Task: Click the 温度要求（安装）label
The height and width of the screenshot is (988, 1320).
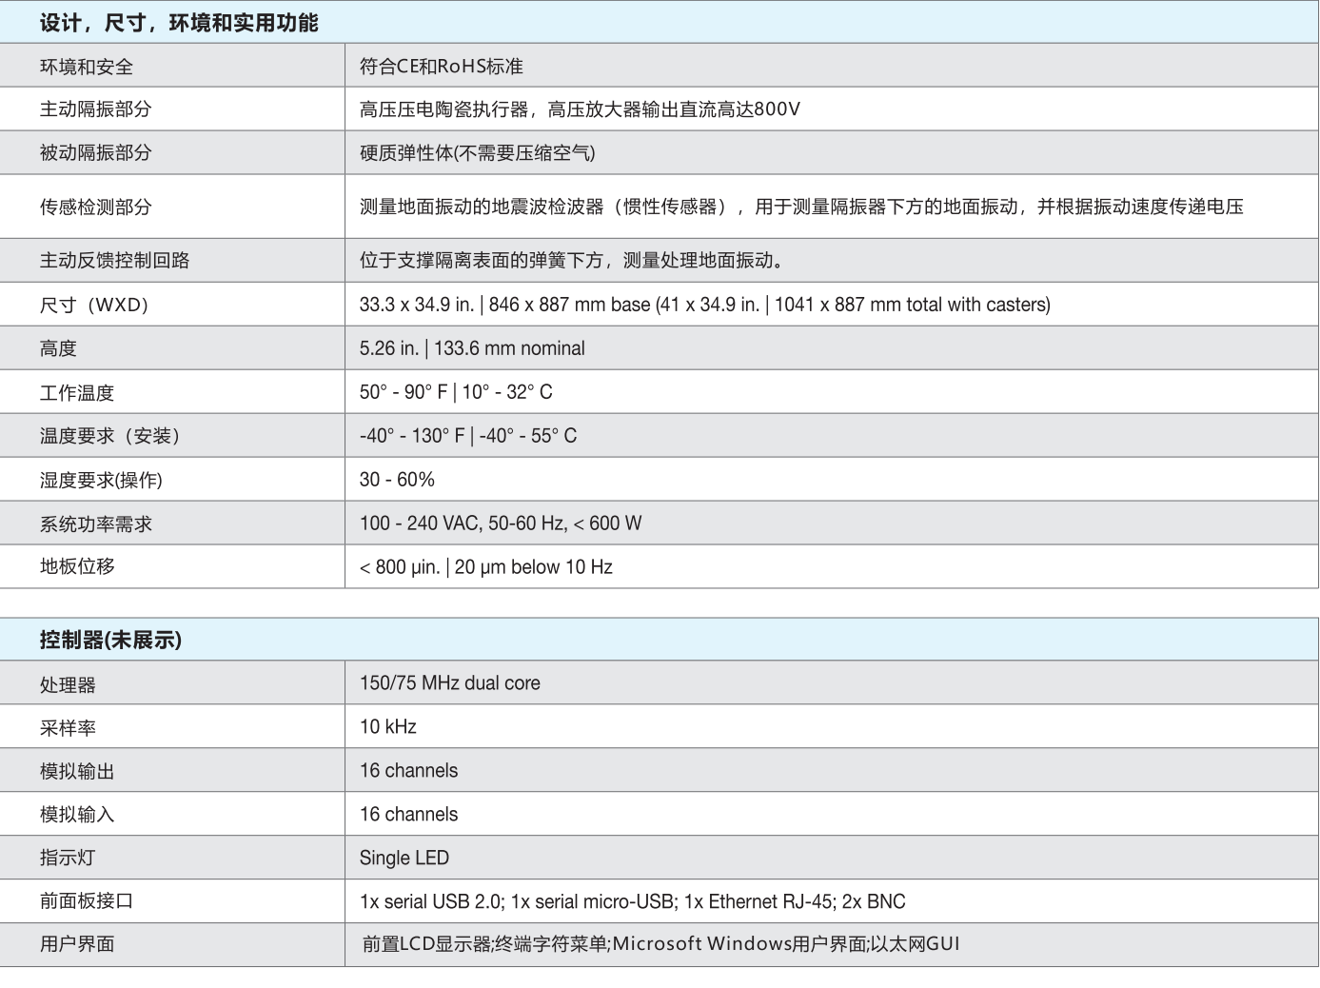Action: pos(110,436)
